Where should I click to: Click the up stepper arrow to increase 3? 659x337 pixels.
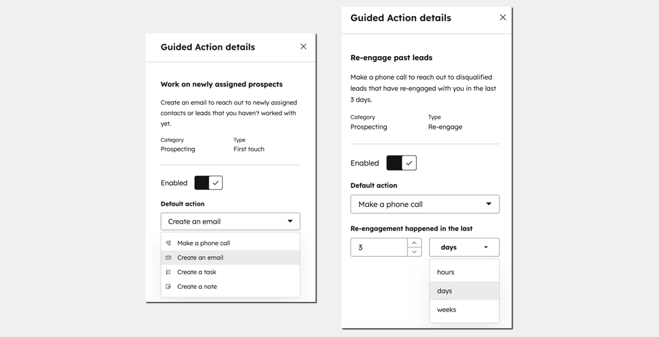pos(414,242)
